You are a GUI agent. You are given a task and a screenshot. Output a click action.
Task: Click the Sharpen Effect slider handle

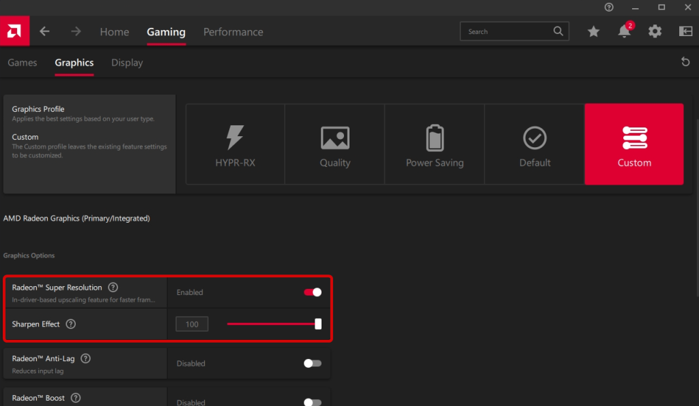pos(318,324)
